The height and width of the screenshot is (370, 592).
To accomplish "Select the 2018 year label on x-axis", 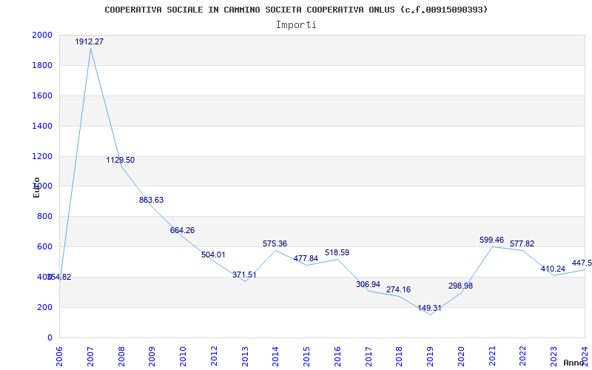I will pos(400,356).
